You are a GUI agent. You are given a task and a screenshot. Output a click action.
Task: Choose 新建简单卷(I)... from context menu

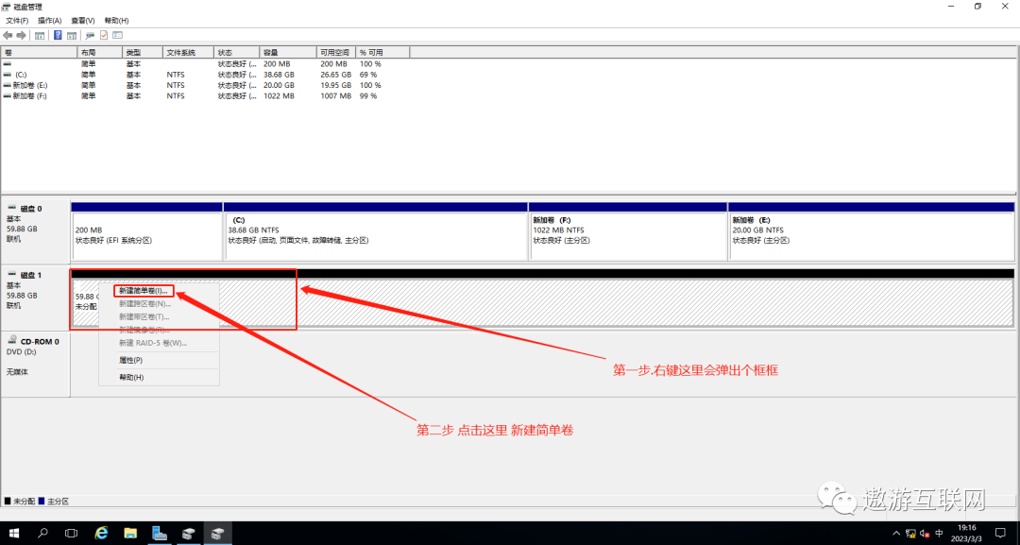pos(144,291)
